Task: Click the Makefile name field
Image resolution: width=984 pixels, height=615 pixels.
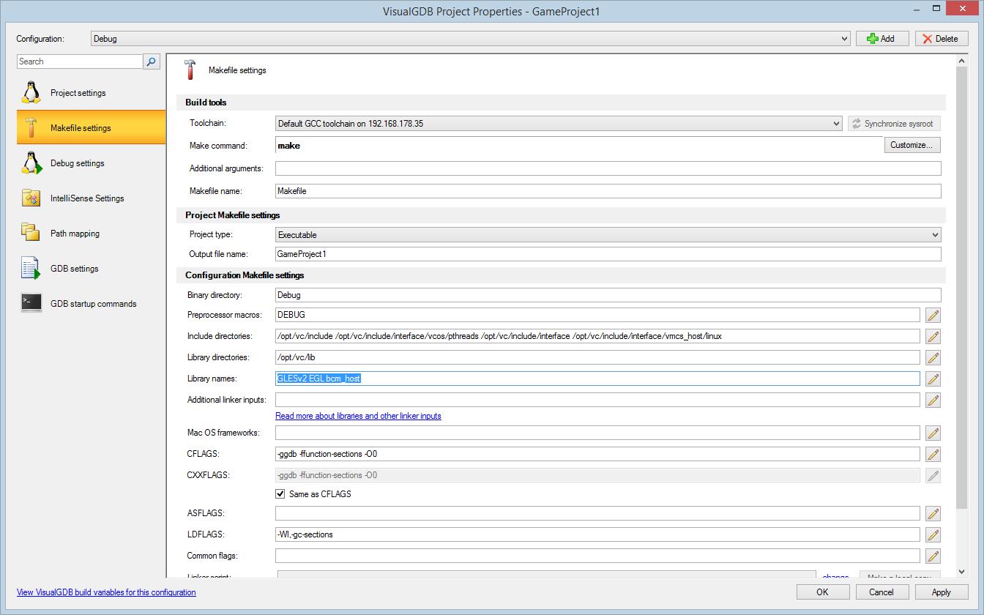Action: click(608, 191)
